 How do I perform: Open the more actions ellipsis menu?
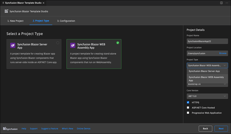point(227,3)
